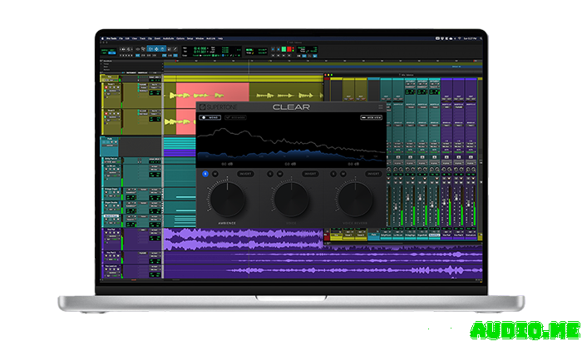Toggle Mono switch in CLEAR plugin
This screenshot has width=582, height=341.
pos(210,117)
